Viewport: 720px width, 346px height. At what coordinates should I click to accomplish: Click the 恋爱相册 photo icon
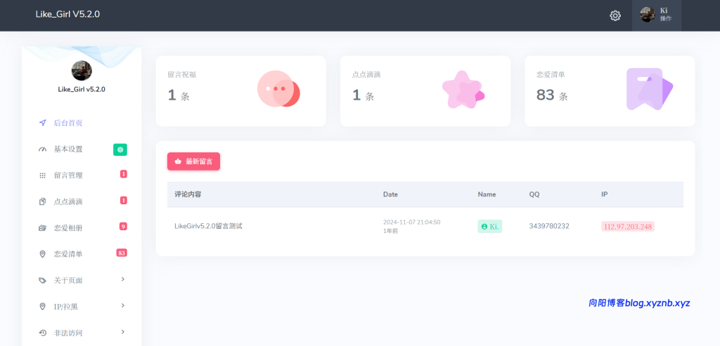[x=43, y=228]
